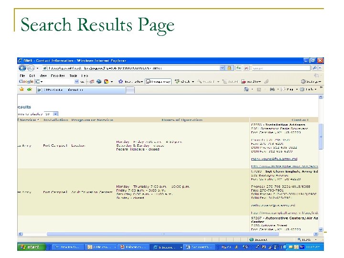This screenshot has height=258, width=344.
Task: Open Google toolbar Settings
Action: pyautogui.click(x=311, y=82)
